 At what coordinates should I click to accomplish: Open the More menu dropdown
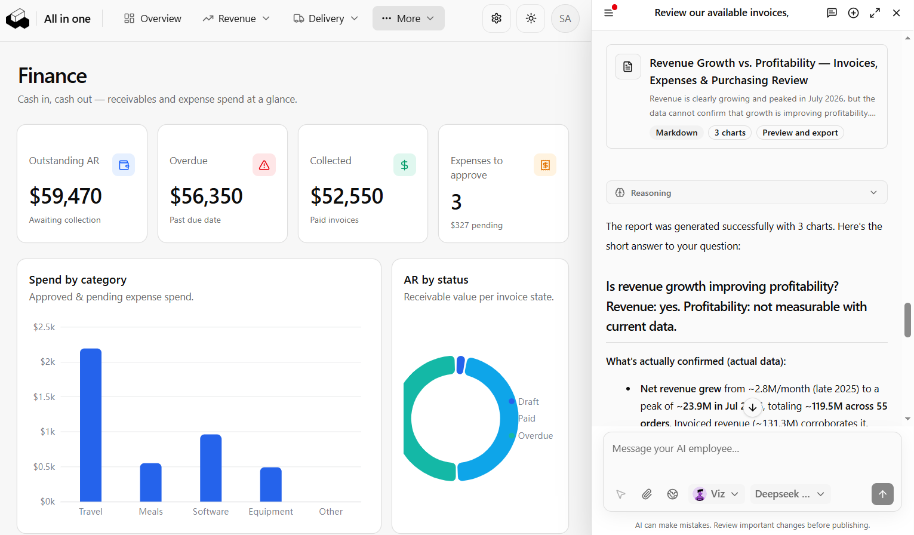pyautogui.click(x=408, y=19)
